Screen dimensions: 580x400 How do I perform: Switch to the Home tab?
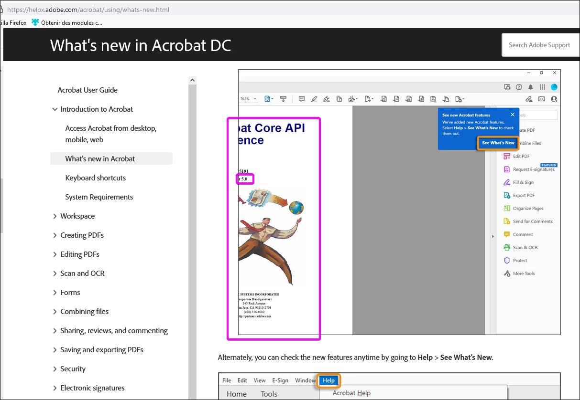pos(237,394)
